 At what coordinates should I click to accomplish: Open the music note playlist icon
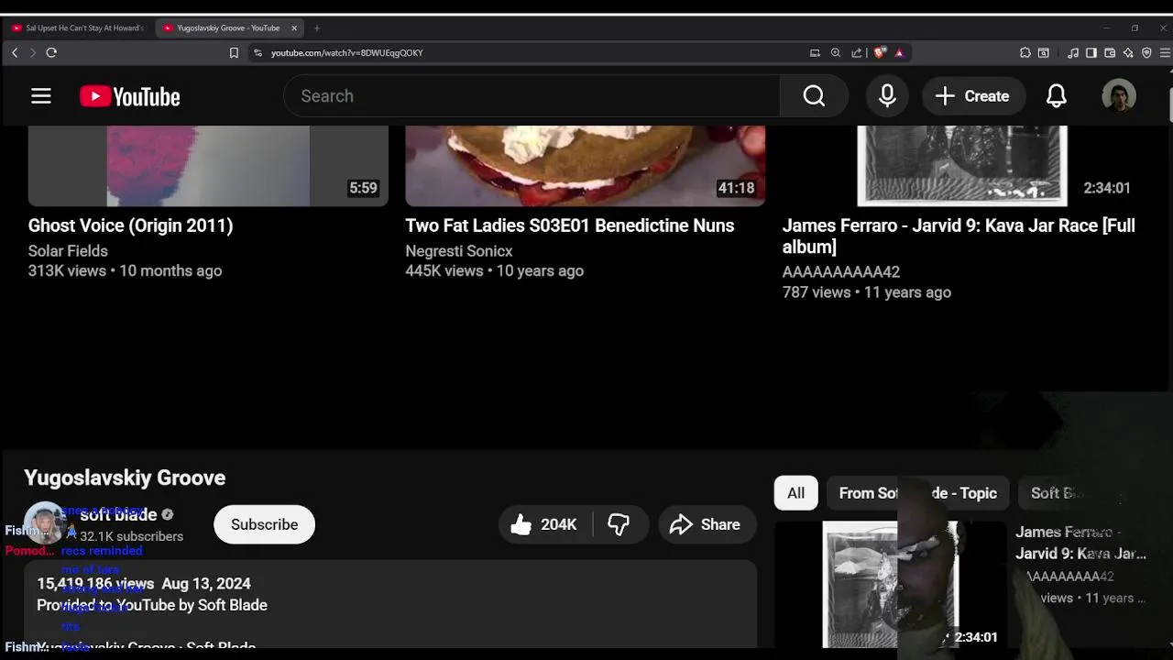(x=1073, y=53)
